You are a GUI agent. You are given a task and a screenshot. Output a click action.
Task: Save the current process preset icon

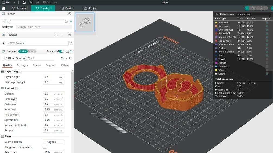coord(62,58)
